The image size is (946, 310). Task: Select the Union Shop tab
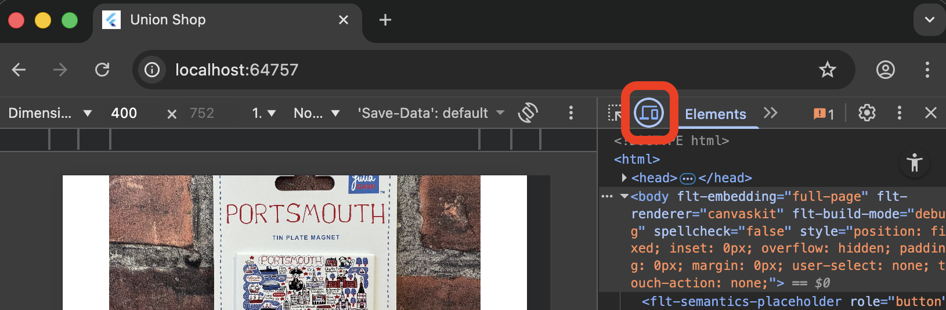(x=228, y=21)
